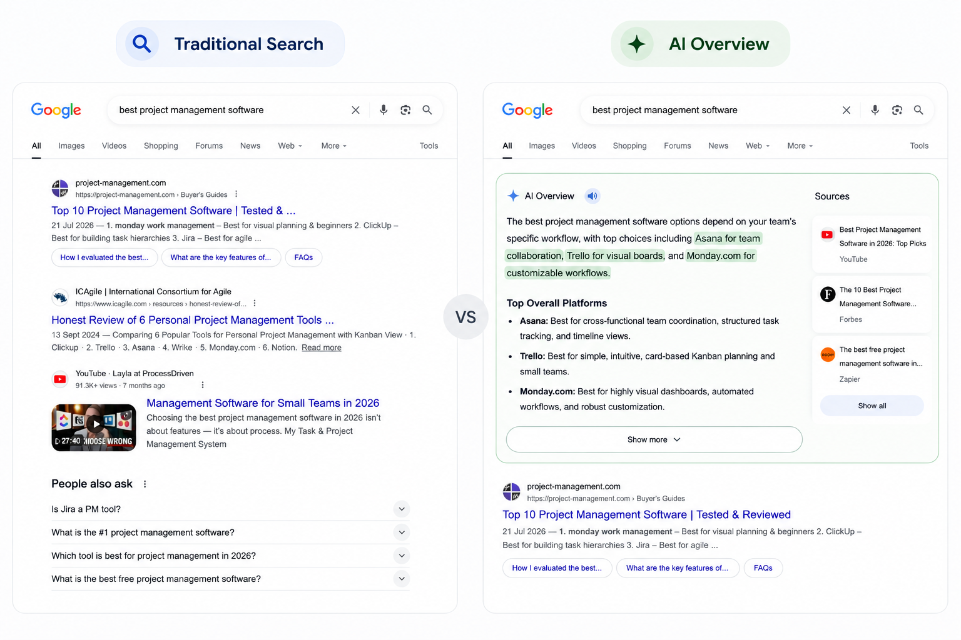Expand AI Overview with Show more
Image resolution: width=961 pixels, height=640 pixels.
[x=654, y=439]
